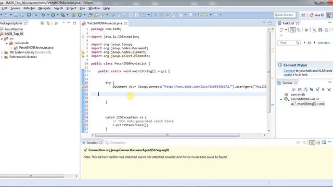Toggle Hide Static Members in Outline
333x187 pixels.
tap(317, 89)
